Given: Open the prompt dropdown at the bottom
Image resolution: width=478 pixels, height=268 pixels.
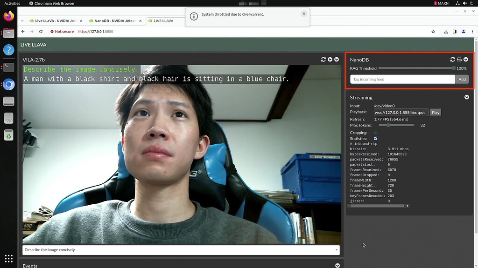Looking at the screenshot, I should 337,250.
